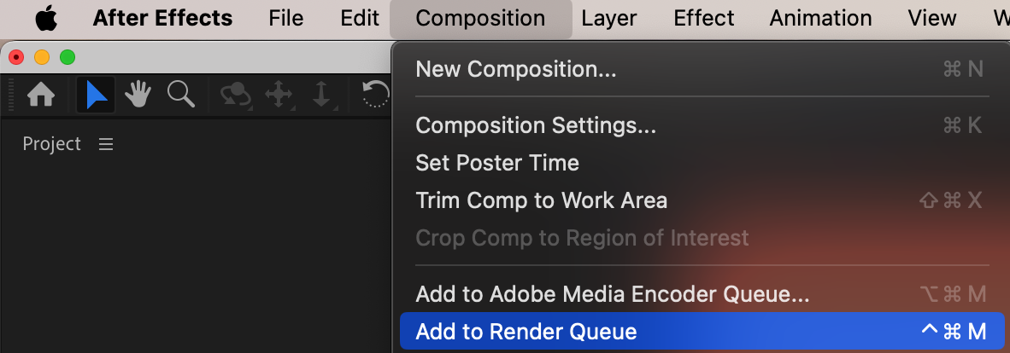Viewport: 1010px width, 353px height.
Task: Choose New Composition from the menu
Action: 516,69
